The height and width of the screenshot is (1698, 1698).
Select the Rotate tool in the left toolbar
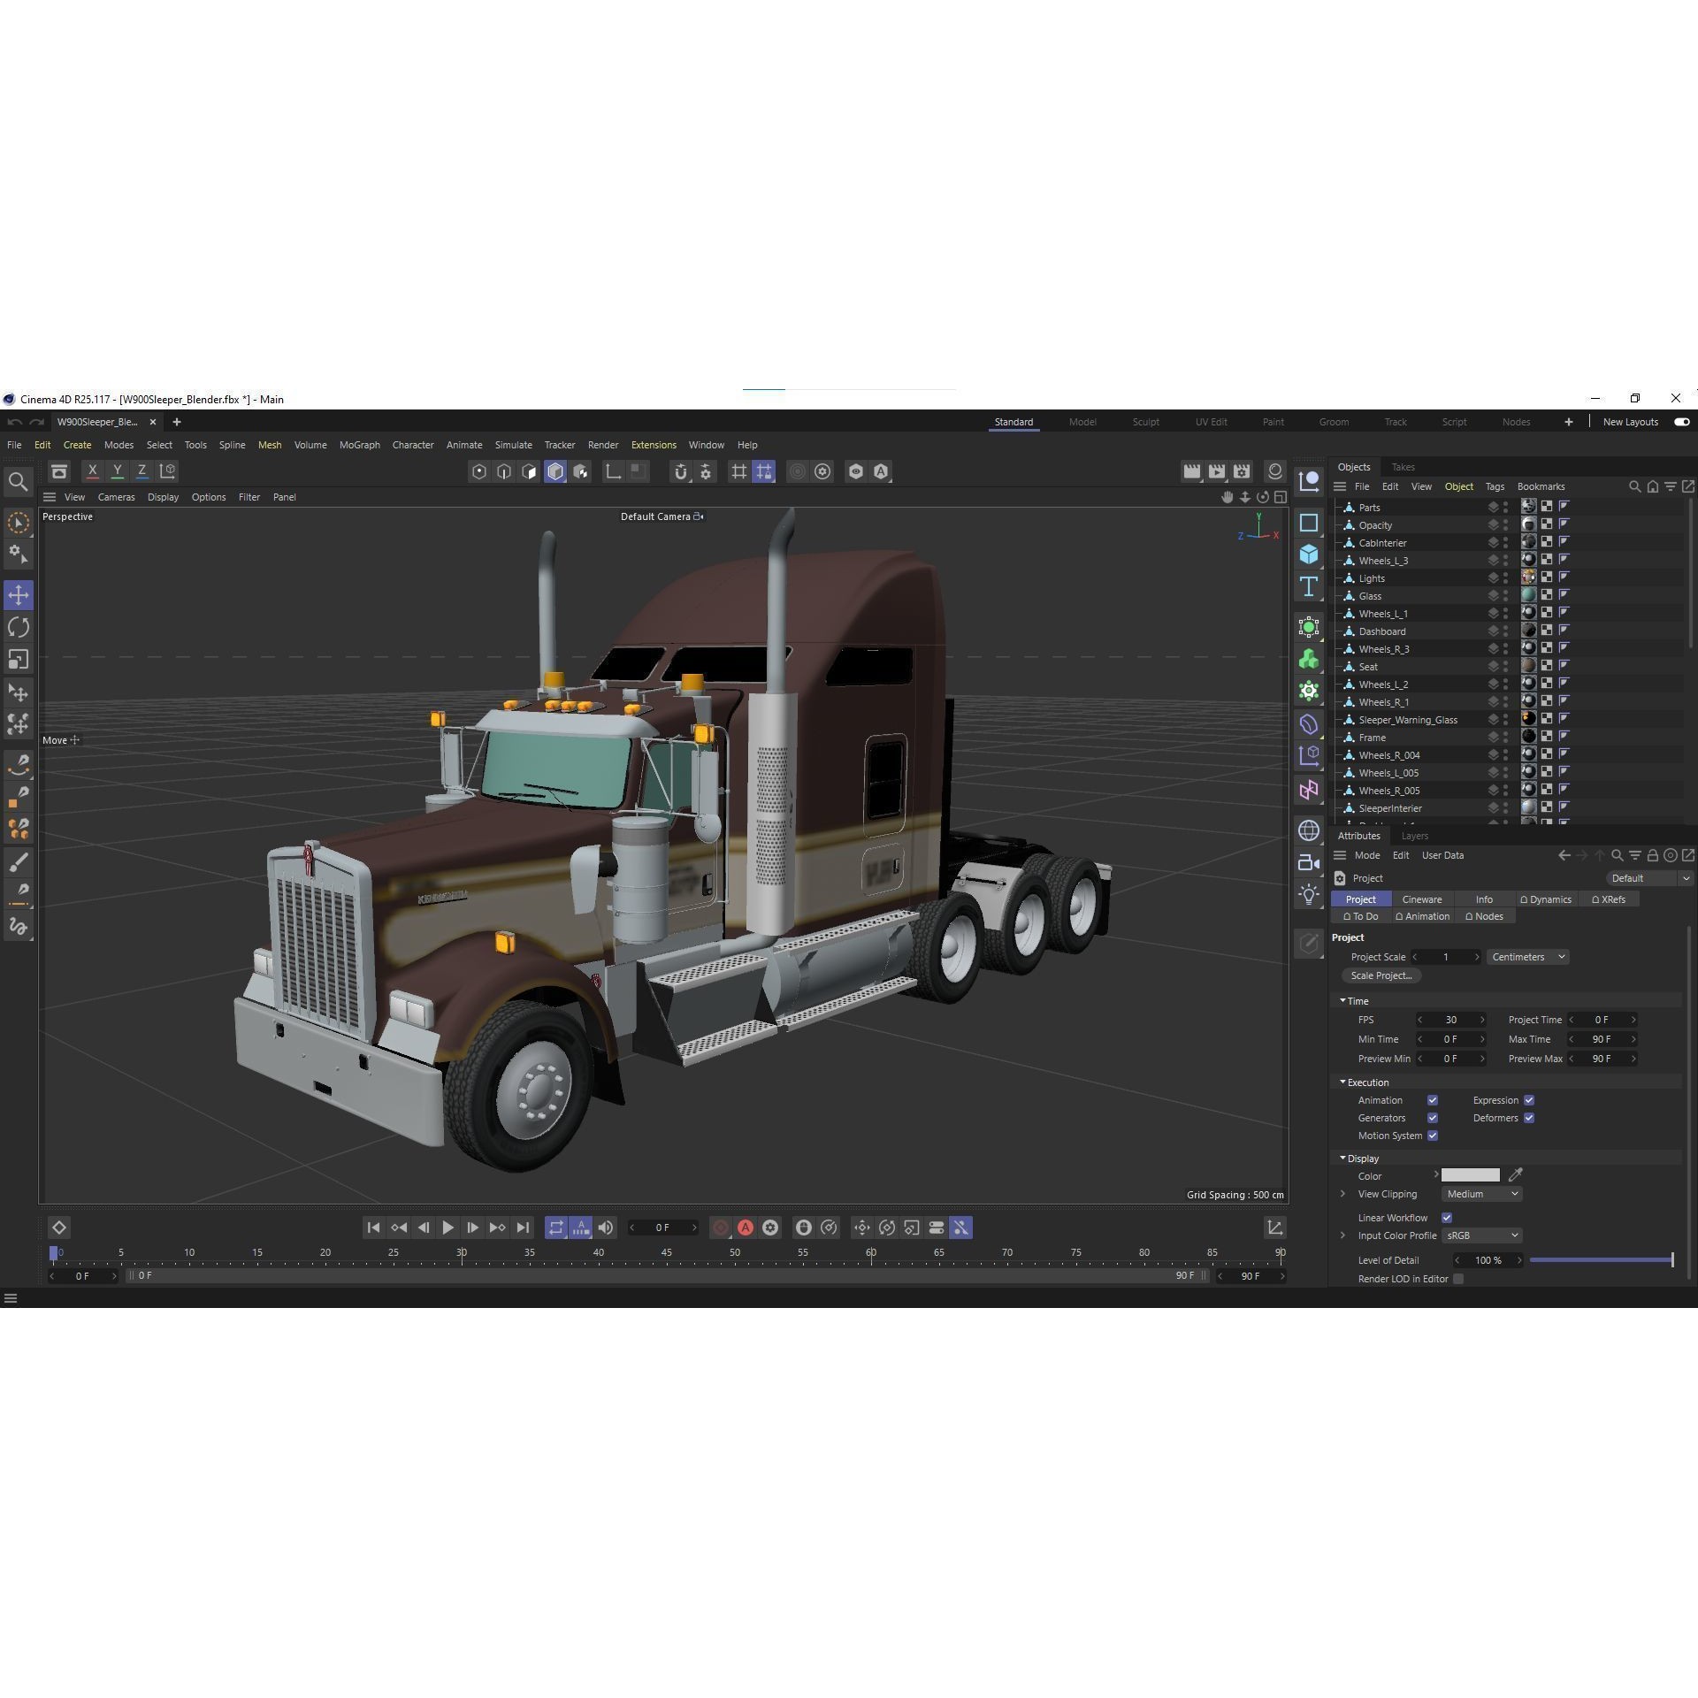19,626
